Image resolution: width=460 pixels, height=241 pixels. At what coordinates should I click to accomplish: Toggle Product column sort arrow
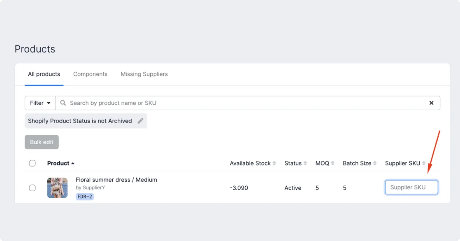(73, 163)
